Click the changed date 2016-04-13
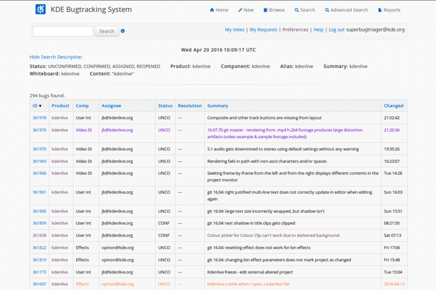 pyautogui.click(x=394, y=284)
